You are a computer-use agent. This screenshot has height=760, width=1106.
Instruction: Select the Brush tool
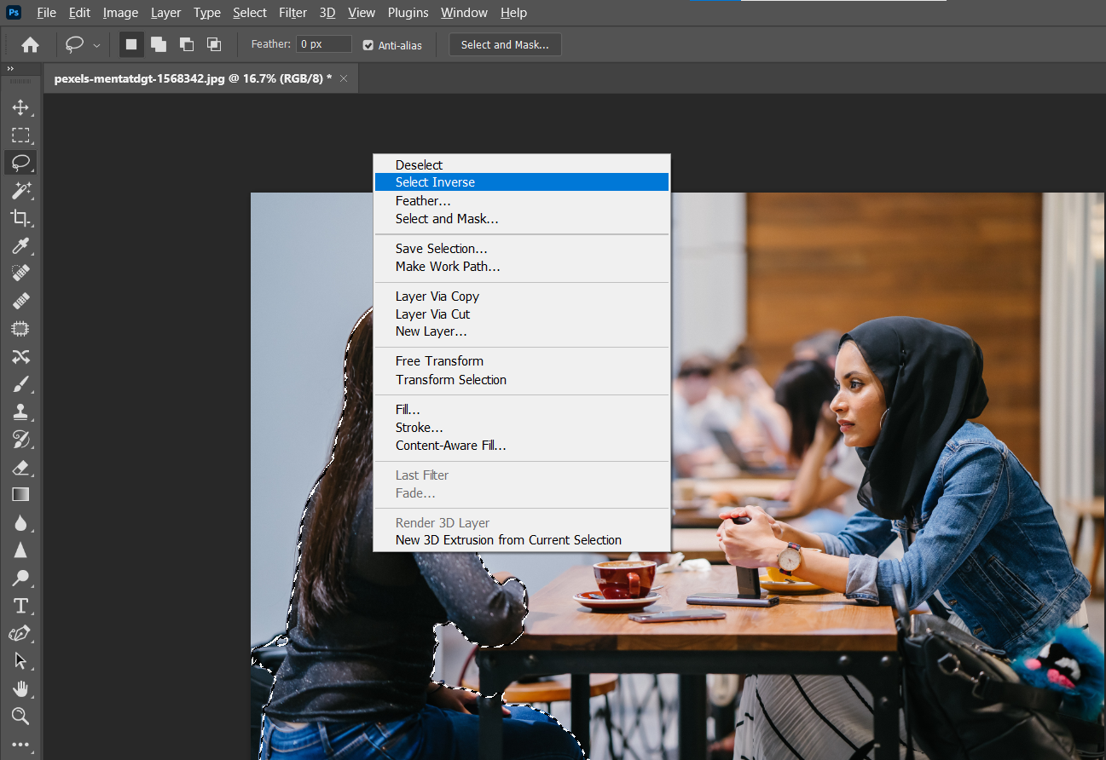point(20,383)
